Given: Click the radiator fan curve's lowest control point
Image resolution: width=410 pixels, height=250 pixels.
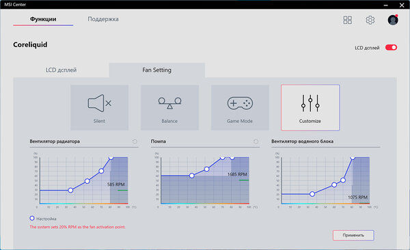Looking at the screenshot, I should pos(70,191).
